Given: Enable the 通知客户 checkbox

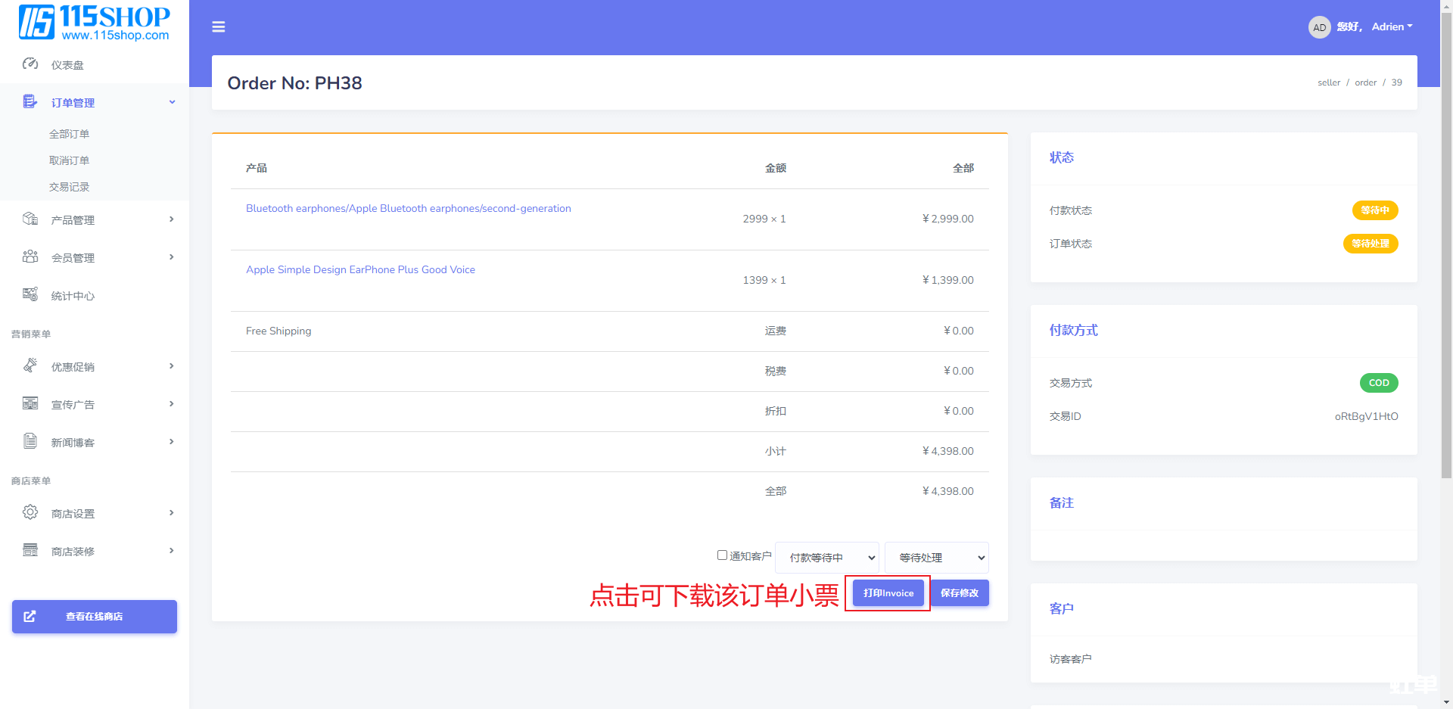Looking at the screenshot, I should (x=722, y=555).
